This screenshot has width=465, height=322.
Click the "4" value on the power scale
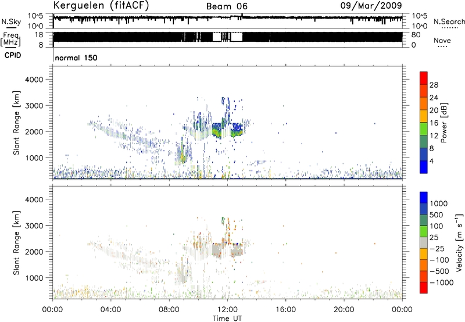(431, 161)
